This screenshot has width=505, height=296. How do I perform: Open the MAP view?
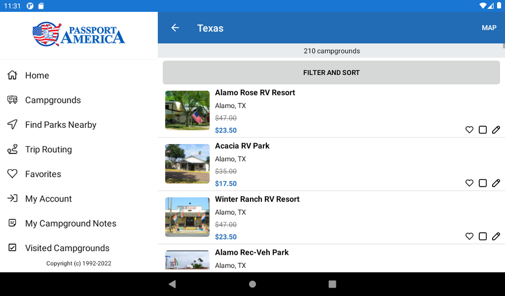pos(489,28)
